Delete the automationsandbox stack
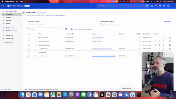The height and width of the screenshot is (99, 176). (170, 45)
